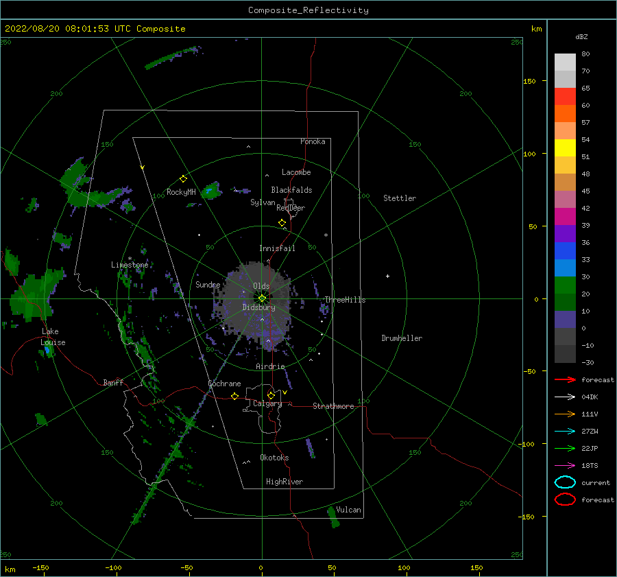Select the light gray 80 dBZ swatch
Screen dimensions: 617x577
click(x=565, y=62)
